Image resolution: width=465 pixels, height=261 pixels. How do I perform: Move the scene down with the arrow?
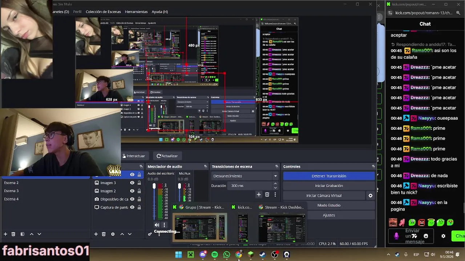[x=39, y=234]
